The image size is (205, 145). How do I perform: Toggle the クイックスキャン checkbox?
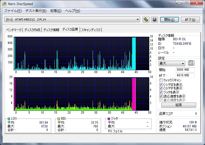(x=161, y=80)
